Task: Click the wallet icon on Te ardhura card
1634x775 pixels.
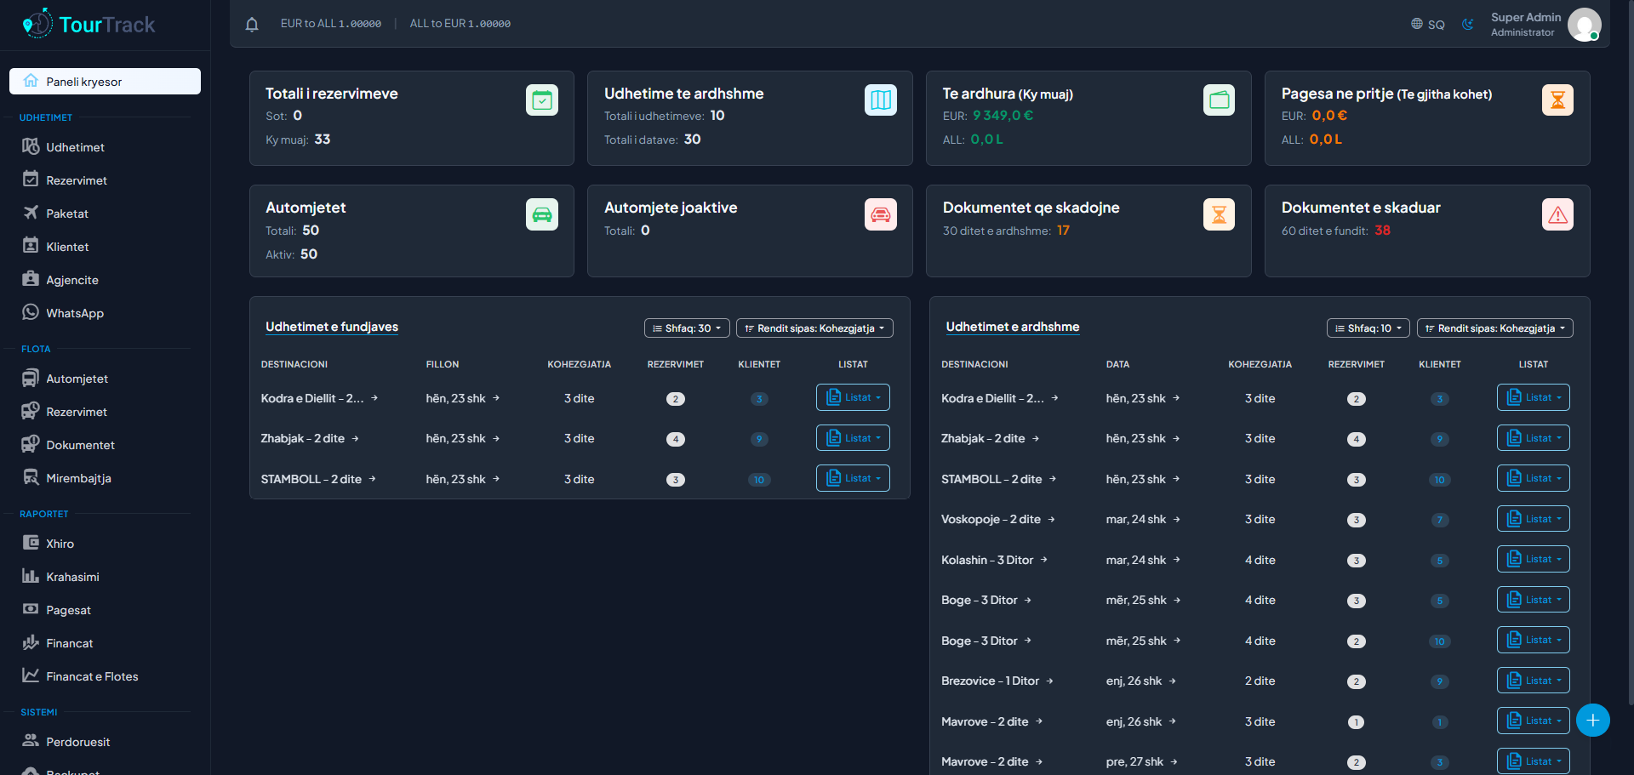Action: (x=1219, y=100)
